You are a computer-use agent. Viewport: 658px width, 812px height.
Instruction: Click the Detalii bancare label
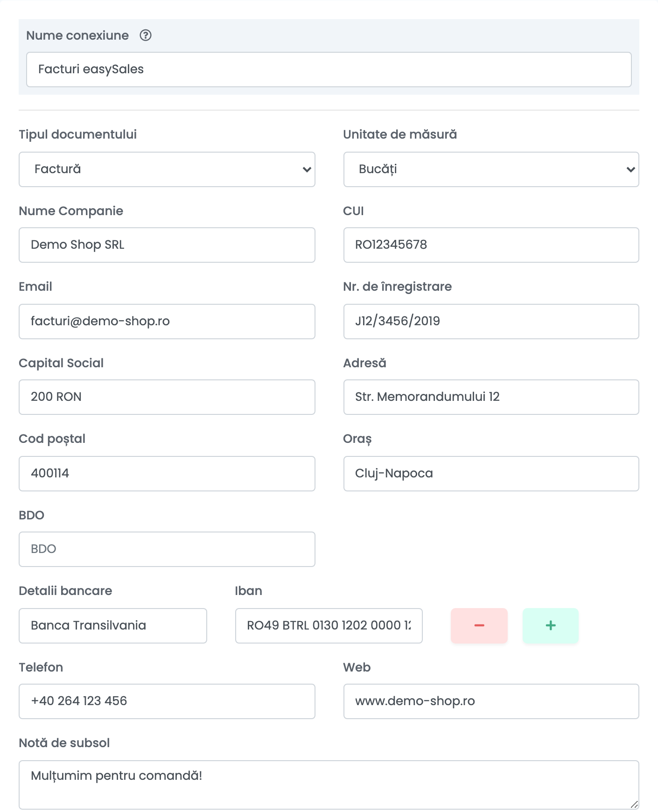click(x=65, y=591)
